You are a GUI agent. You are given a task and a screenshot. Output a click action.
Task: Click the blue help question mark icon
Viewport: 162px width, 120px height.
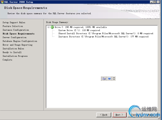pyautogui.click(x=110, y=79)
